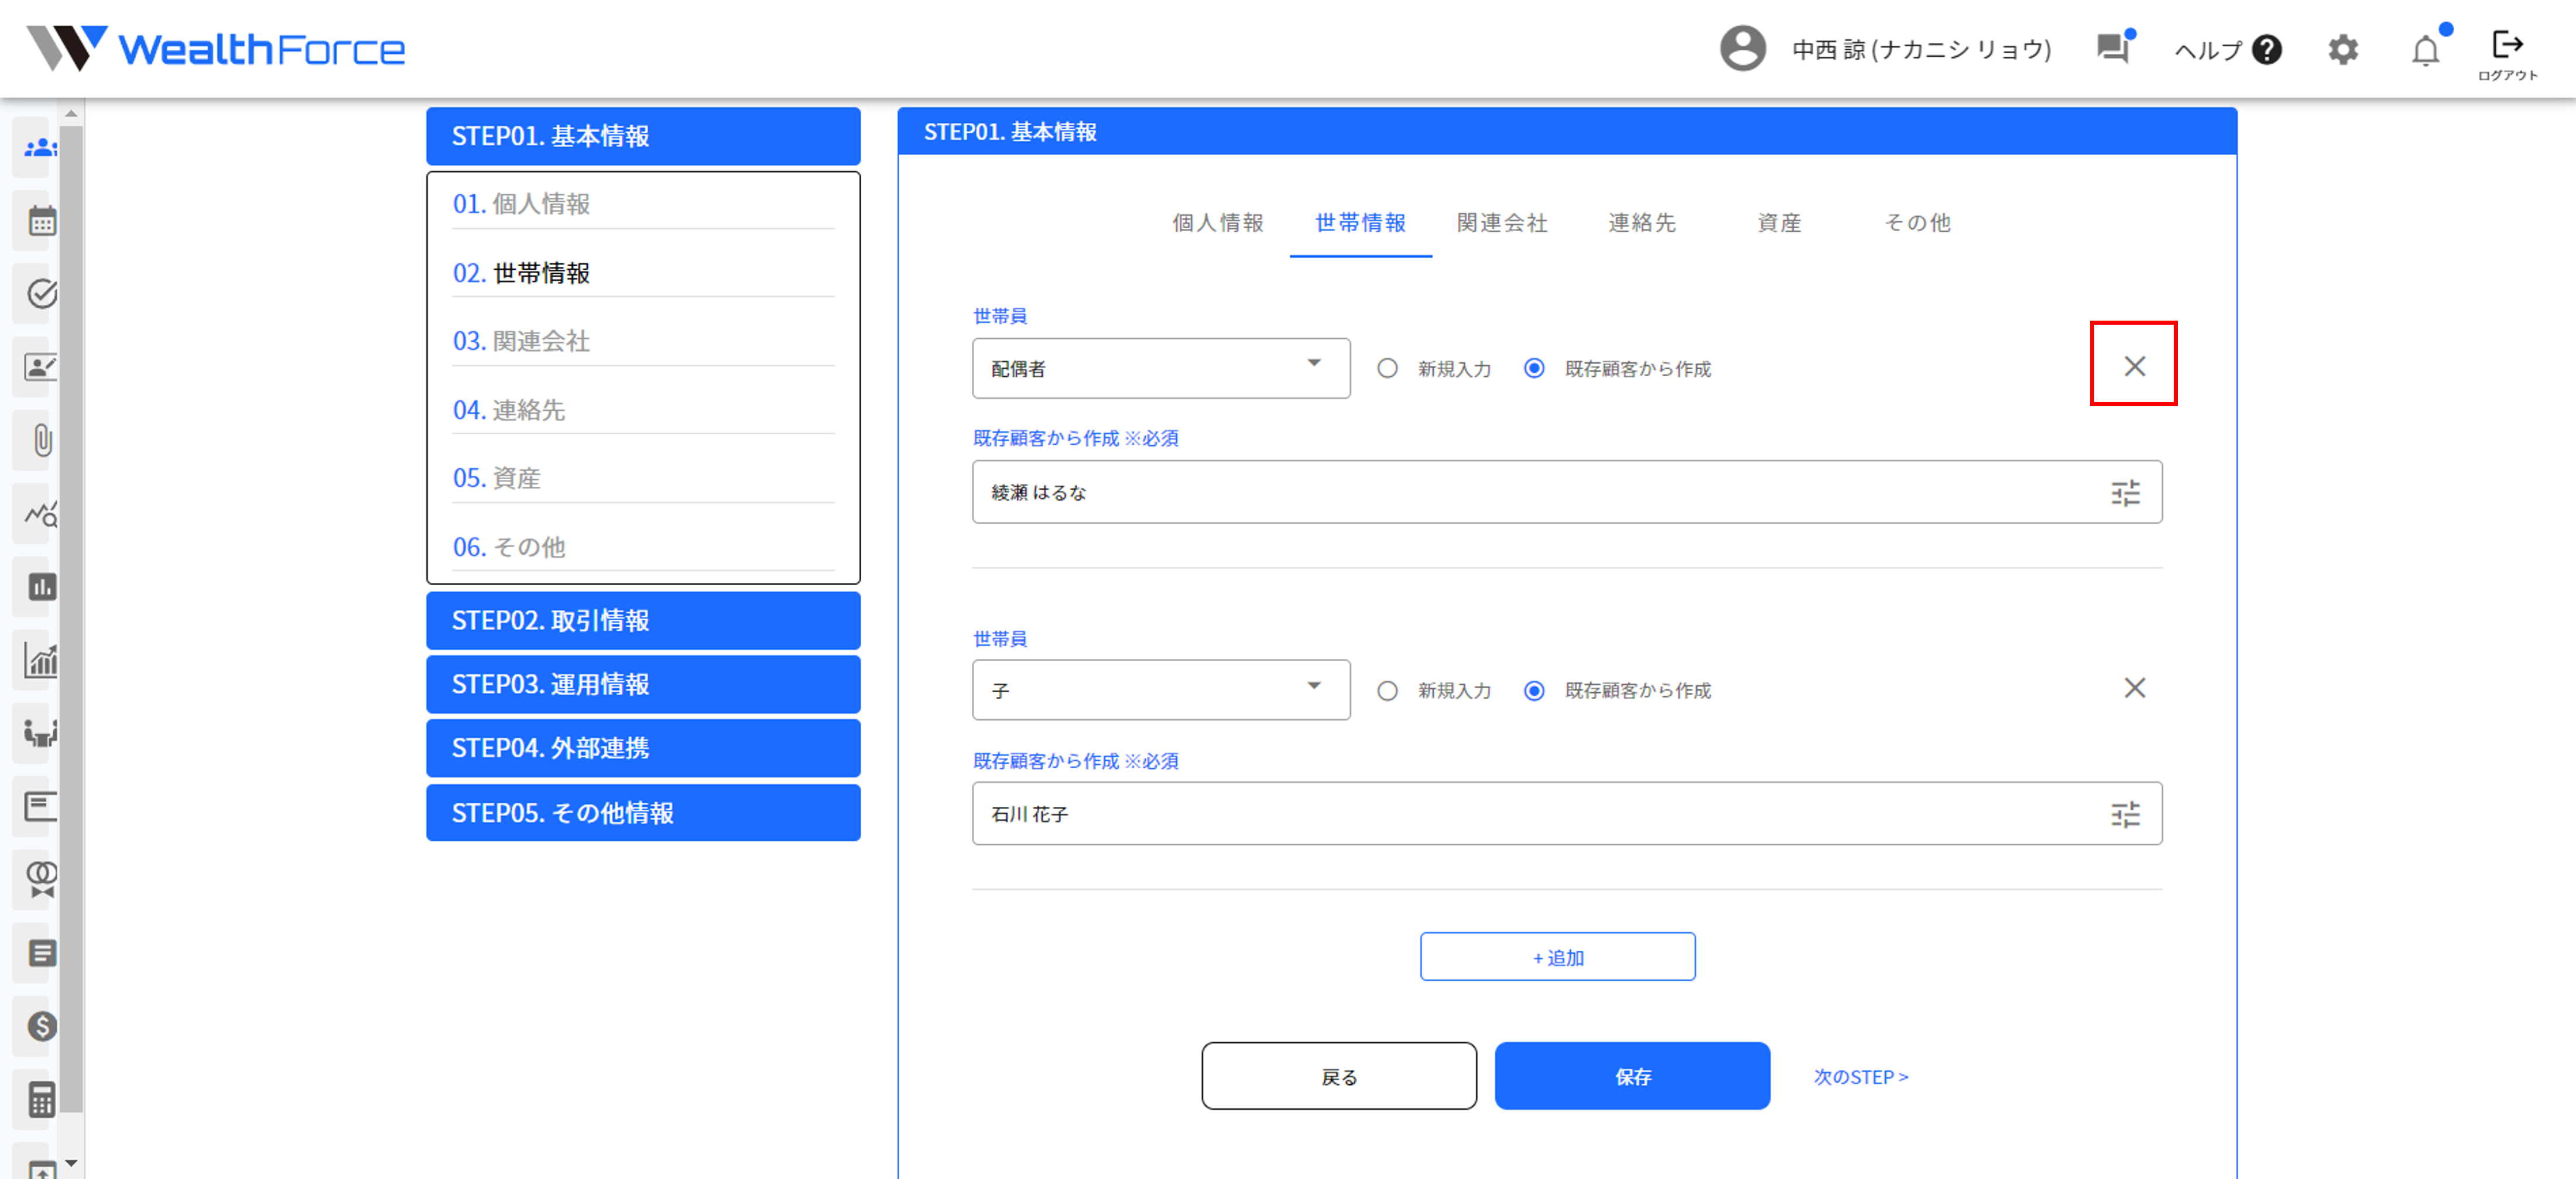Open customer filter icon for 石川 花子
2576x1179 pixels.
pyautogui.click(x=2125, y=814)
